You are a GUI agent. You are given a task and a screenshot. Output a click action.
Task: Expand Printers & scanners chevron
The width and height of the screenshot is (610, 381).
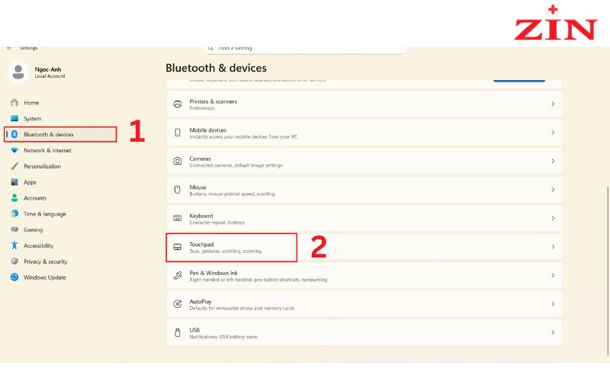[553, 104]
